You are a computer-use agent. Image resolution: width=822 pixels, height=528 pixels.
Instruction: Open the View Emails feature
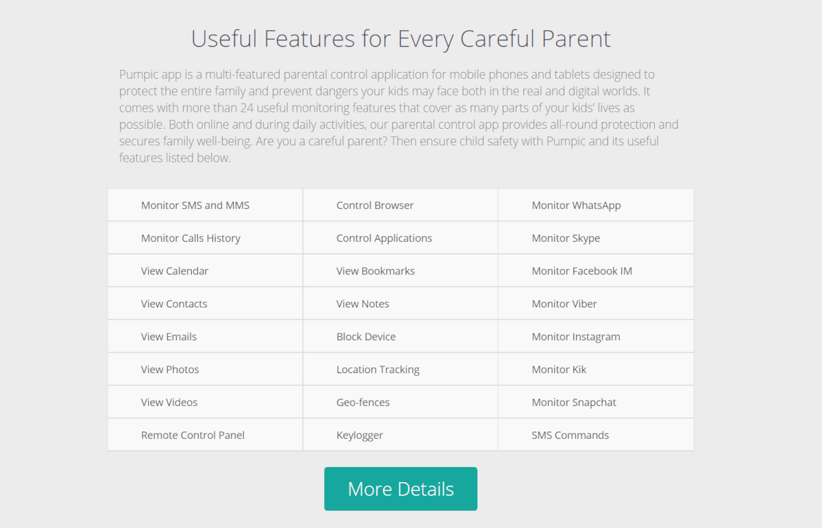205,337
